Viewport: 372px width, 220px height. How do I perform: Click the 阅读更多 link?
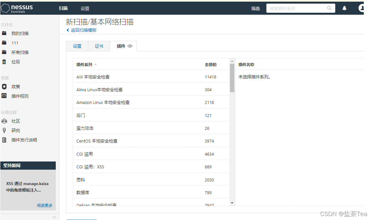point(45,205)
